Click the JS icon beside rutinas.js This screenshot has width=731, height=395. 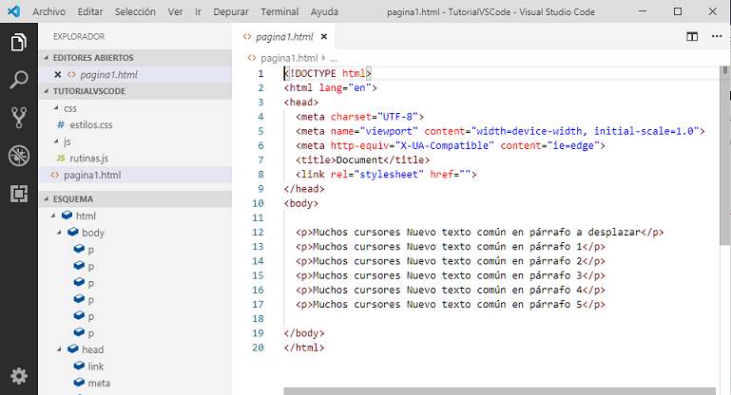click(61, 158)
